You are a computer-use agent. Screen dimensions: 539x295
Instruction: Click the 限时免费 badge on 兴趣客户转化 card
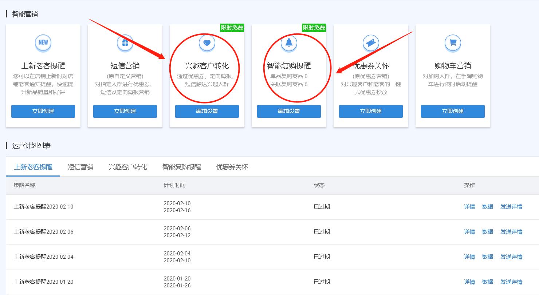pyautogui.click(x=232, y=28)
